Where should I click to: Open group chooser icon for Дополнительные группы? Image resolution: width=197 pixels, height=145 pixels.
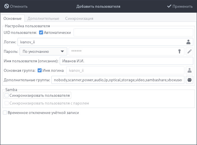(190, 80)
